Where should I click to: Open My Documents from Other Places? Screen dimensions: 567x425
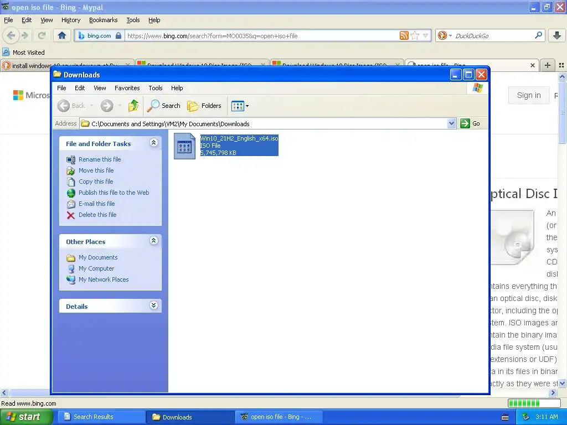click(98, 257)
